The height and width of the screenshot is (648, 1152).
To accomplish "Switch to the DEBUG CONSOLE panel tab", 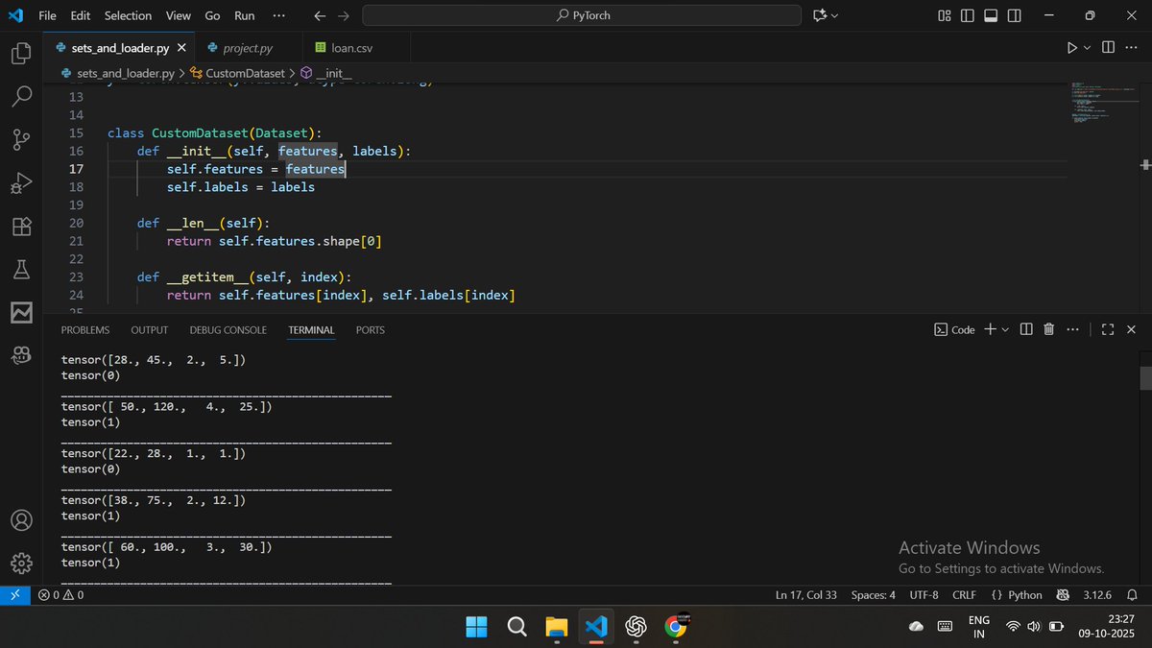I will [x=228, y=329].
